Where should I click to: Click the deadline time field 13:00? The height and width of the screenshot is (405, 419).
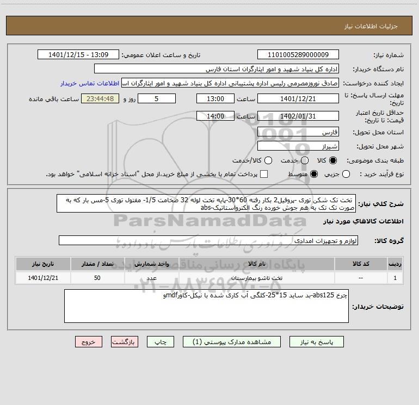pos(215,99)
